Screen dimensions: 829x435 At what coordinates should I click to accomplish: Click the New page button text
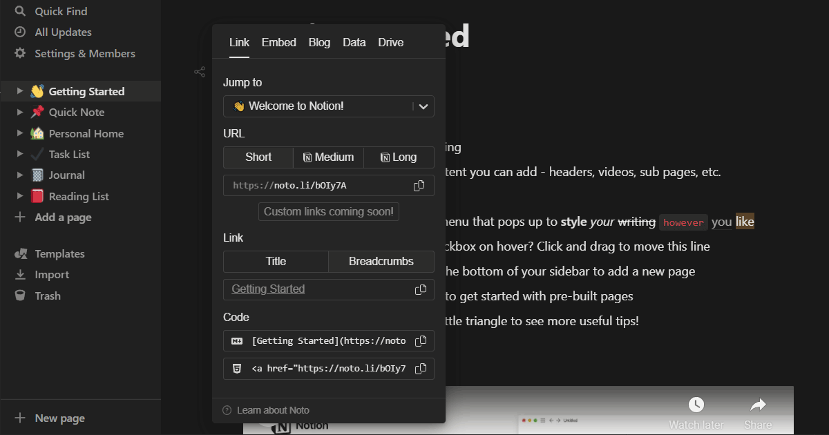click(60, 418)
